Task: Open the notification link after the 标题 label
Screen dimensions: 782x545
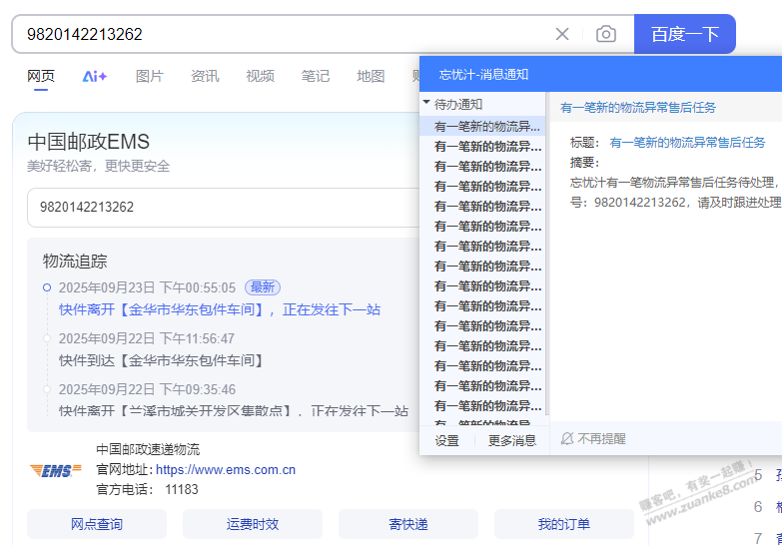Action: [687, 143]
